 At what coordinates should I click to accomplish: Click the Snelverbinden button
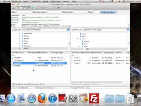point(108,12)
